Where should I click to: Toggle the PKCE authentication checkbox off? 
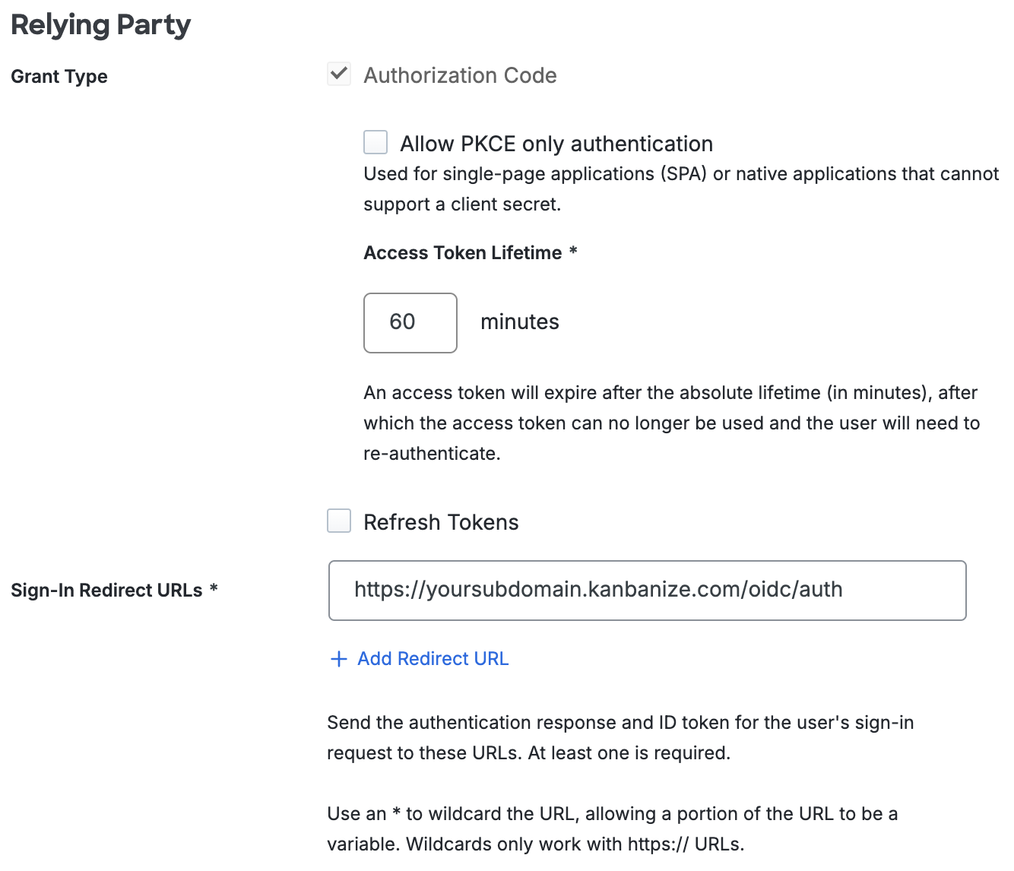375,142
